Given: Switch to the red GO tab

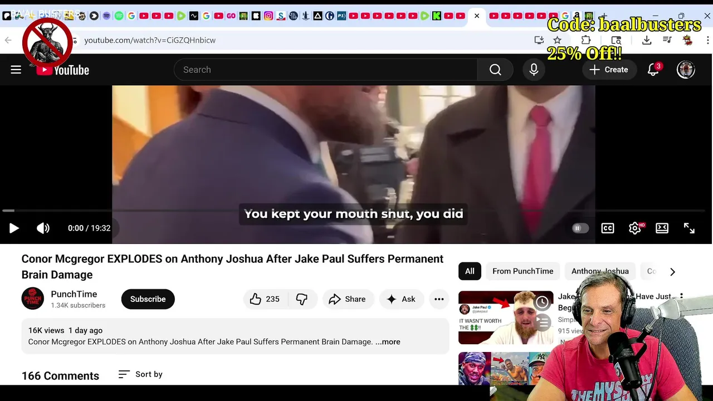Looking at the screenshot, I should [x=231, y=16].
